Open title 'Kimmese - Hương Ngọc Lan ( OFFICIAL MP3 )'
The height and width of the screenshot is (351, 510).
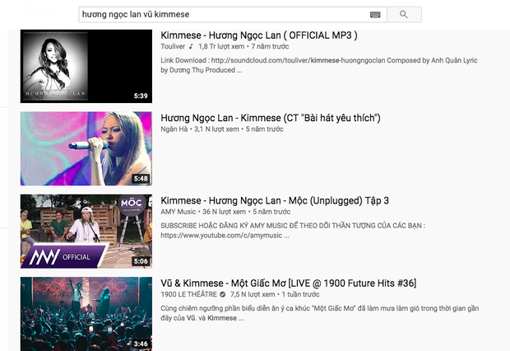click(259, 35)
